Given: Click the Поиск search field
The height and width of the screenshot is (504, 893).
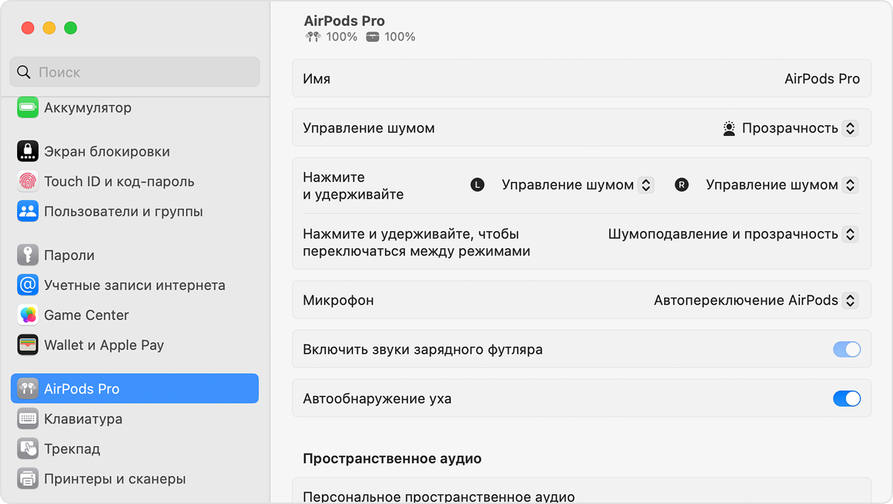Looking at the screenshot, I should [135, 72].
